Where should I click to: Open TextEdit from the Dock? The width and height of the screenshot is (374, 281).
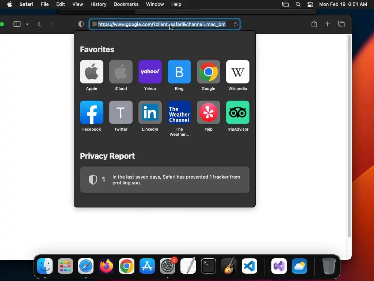(x=188, y=266)
